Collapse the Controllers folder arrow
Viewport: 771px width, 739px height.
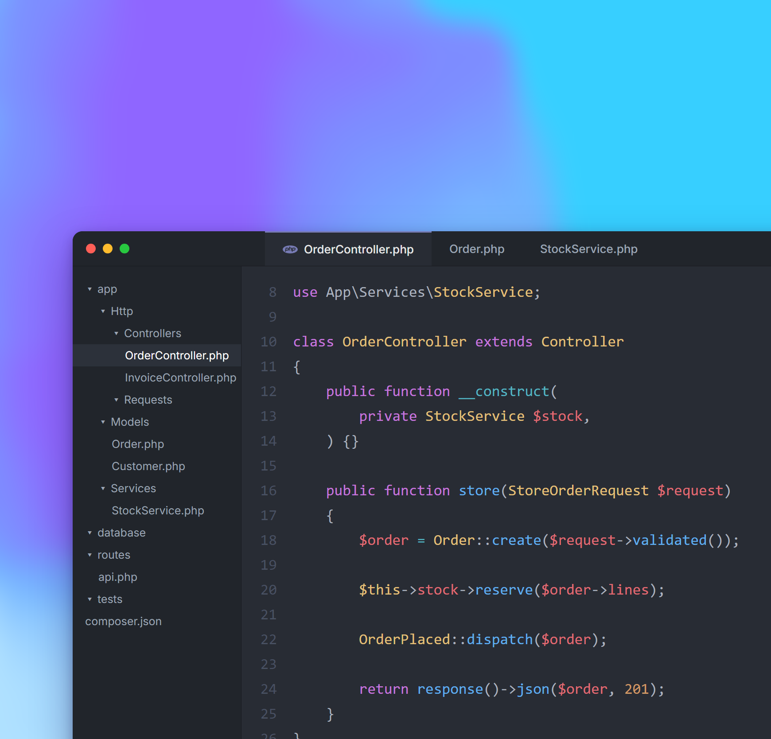tap(116, 334)
